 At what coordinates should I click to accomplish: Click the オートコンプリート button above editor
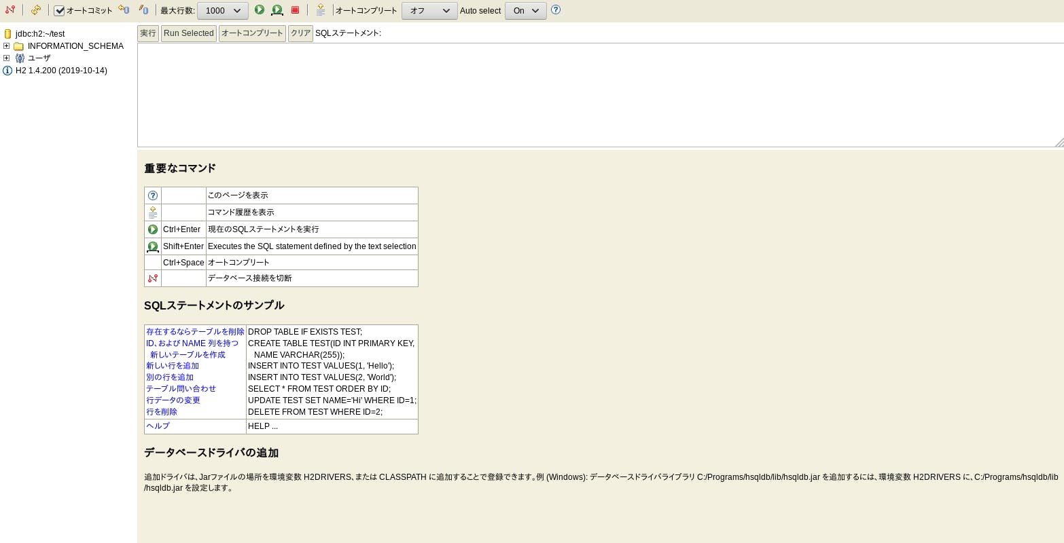click(x=252, y=33)
